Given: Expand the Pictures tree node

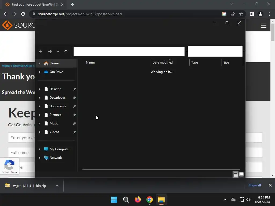Looking at the screenshot, I should [x=39, y=115].
